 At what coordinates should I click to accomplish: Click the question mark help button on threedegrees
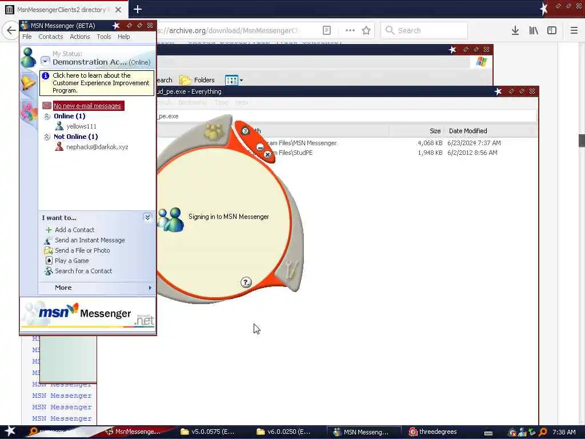click(246, 282)
